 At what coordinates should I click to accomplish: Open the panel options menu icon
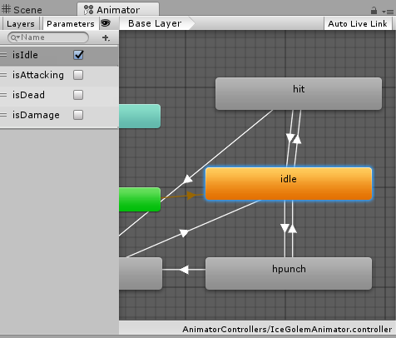[388, 12]
